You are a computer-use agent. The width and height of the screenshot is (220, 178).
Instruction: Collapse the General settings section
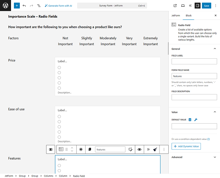[194, 49]
